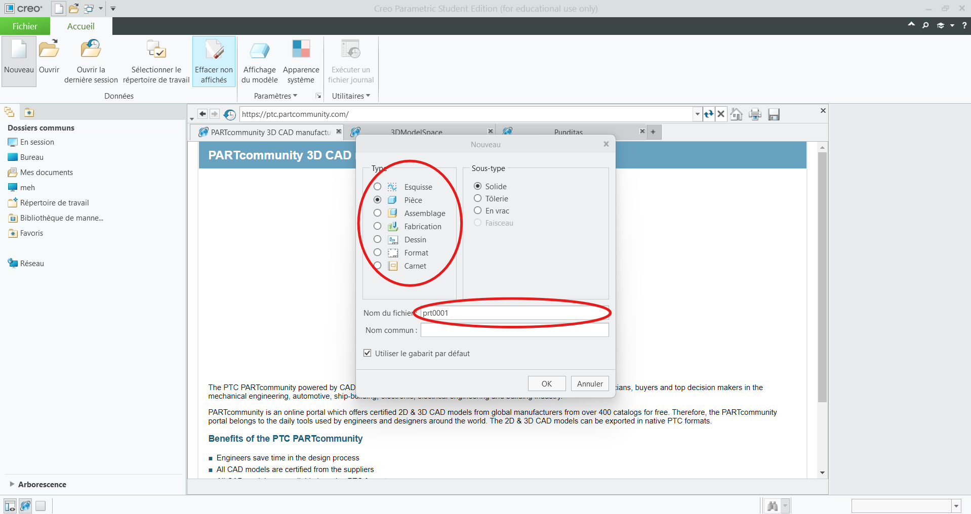Stop loading the browser page
The image size is (971, 514).
pyautogui.click(x=721, y=114)
